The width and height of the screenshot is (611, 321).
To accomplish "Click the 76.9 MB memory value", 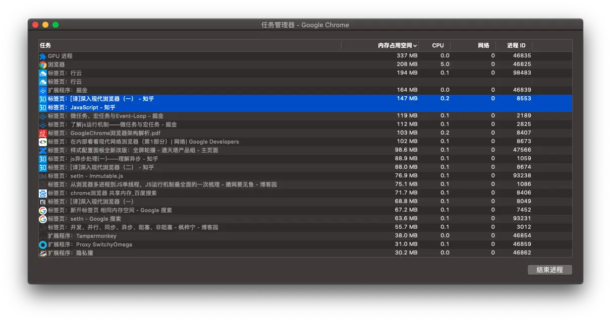I will coord(406,176).
